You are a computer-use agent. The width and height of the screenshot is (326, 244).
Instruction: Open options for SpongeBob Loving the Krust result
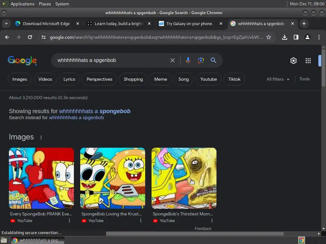point(140,220)
